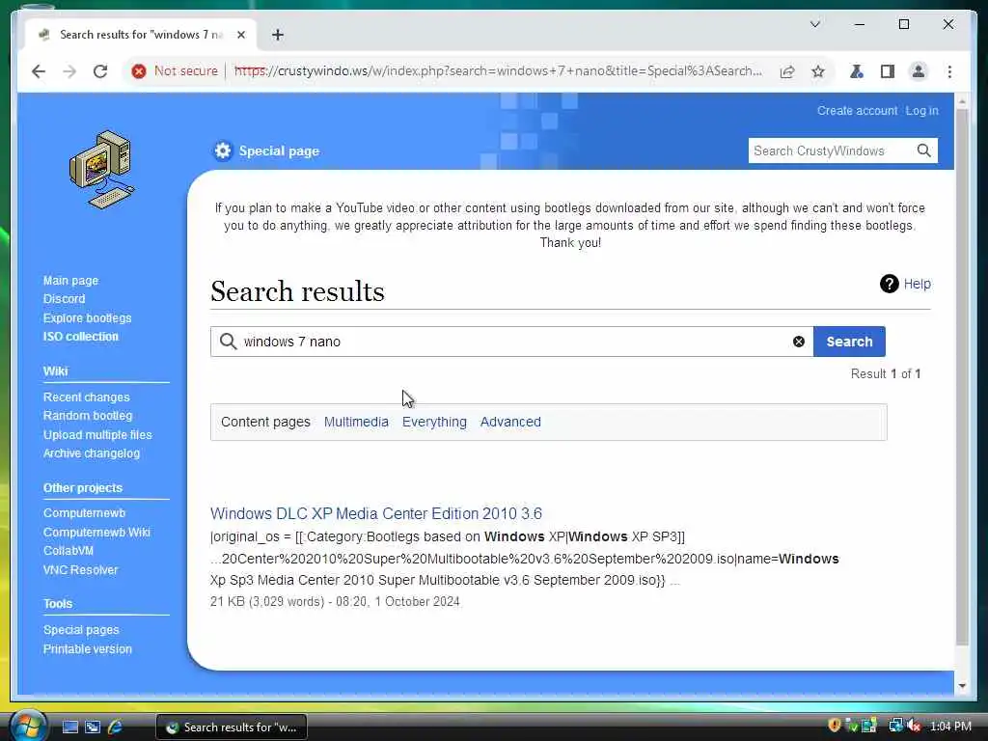The width and height of the screenshot is (988, 741).
Task: Open Explore bootlegs in sidebar
Action: pos(87,317)
